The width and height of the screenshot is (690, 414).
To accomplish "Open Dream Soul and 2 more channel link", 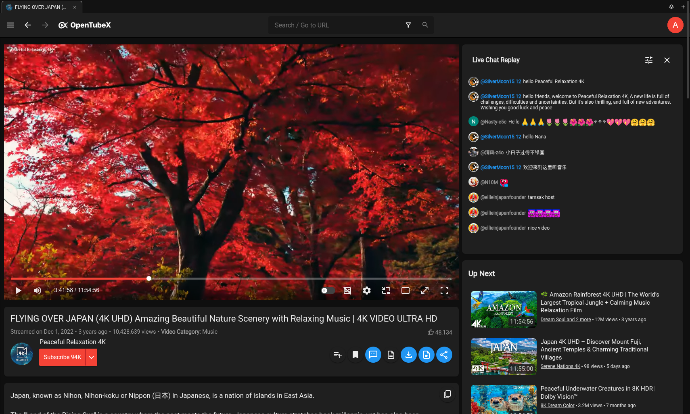I will point(566,320).
